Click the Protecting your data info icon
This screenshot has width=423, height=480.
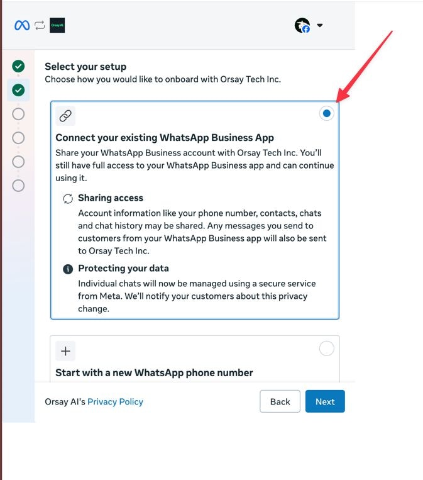[x=68, y=269]
